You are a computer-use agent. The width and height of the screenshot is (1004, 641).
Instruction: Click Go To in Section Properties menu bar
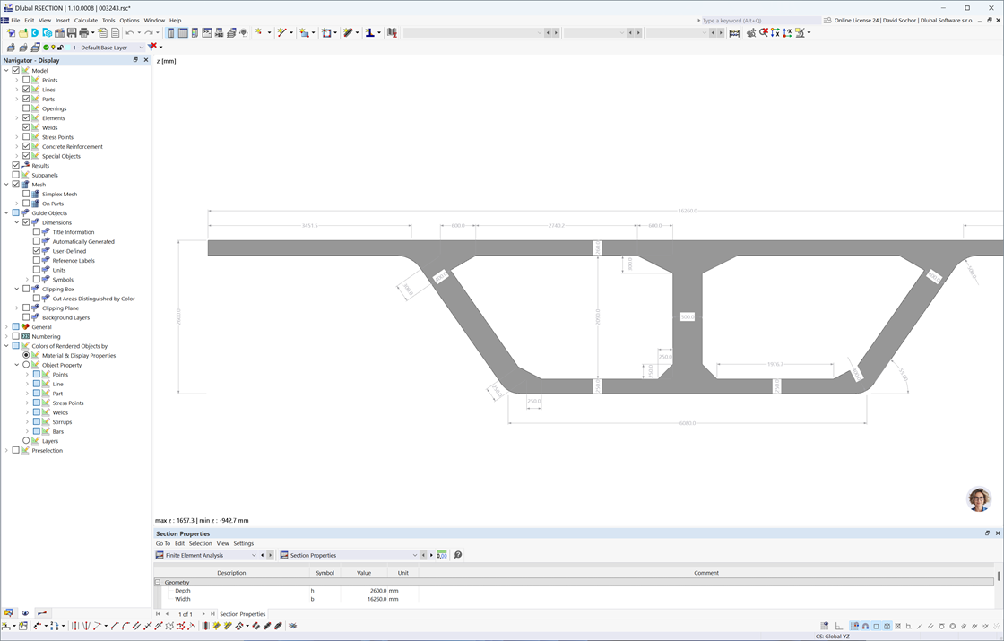[161, 543]
